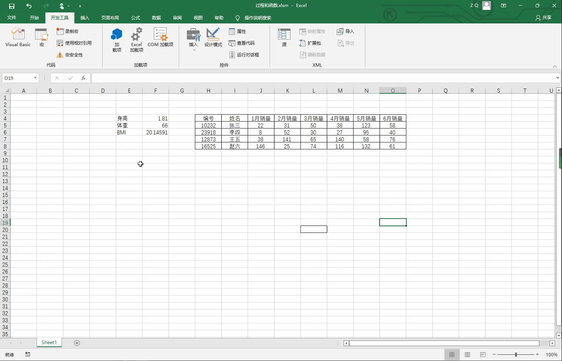The image size is (562, 361).
Task: Open the 文件 menu
Action: click(11, 18)
